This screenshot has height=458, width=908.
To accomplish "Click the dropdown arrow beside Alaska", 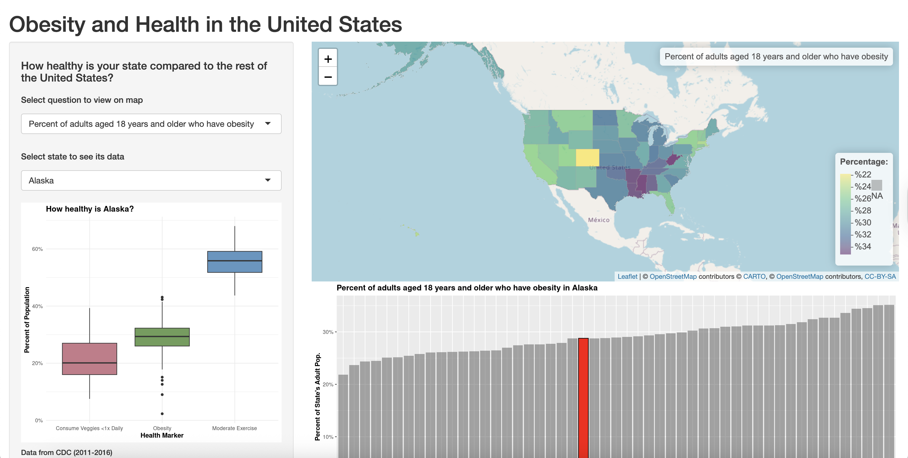I will (x=268, y=180).
